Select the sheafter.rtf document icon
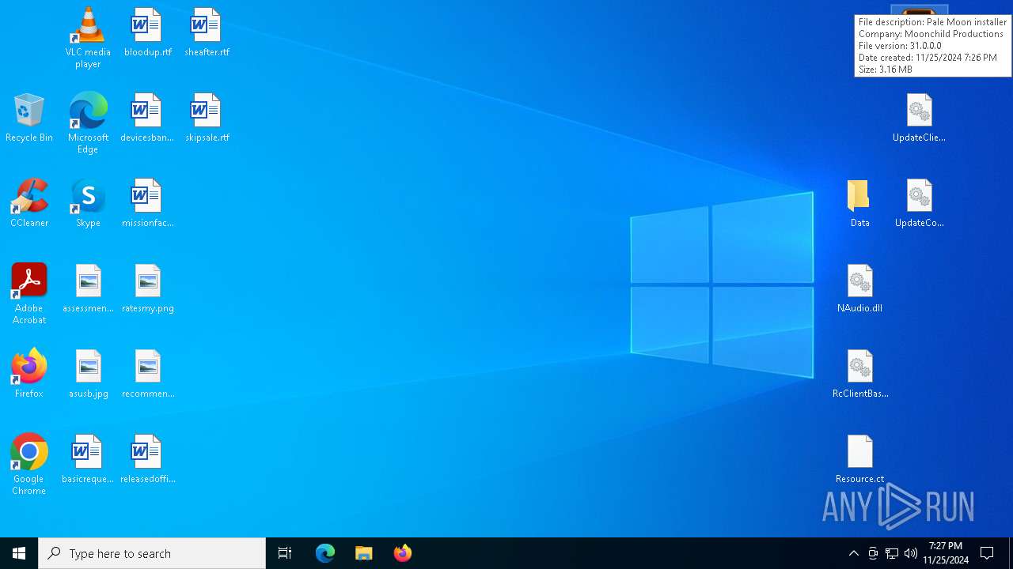The image size is (1013, 569). tap(207, 32)
